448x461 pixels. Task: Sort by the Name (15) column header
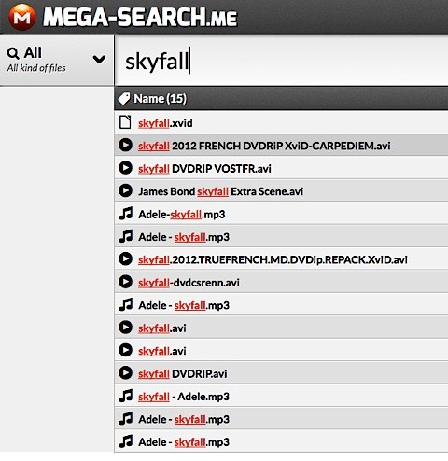click(x=160, y=99)
